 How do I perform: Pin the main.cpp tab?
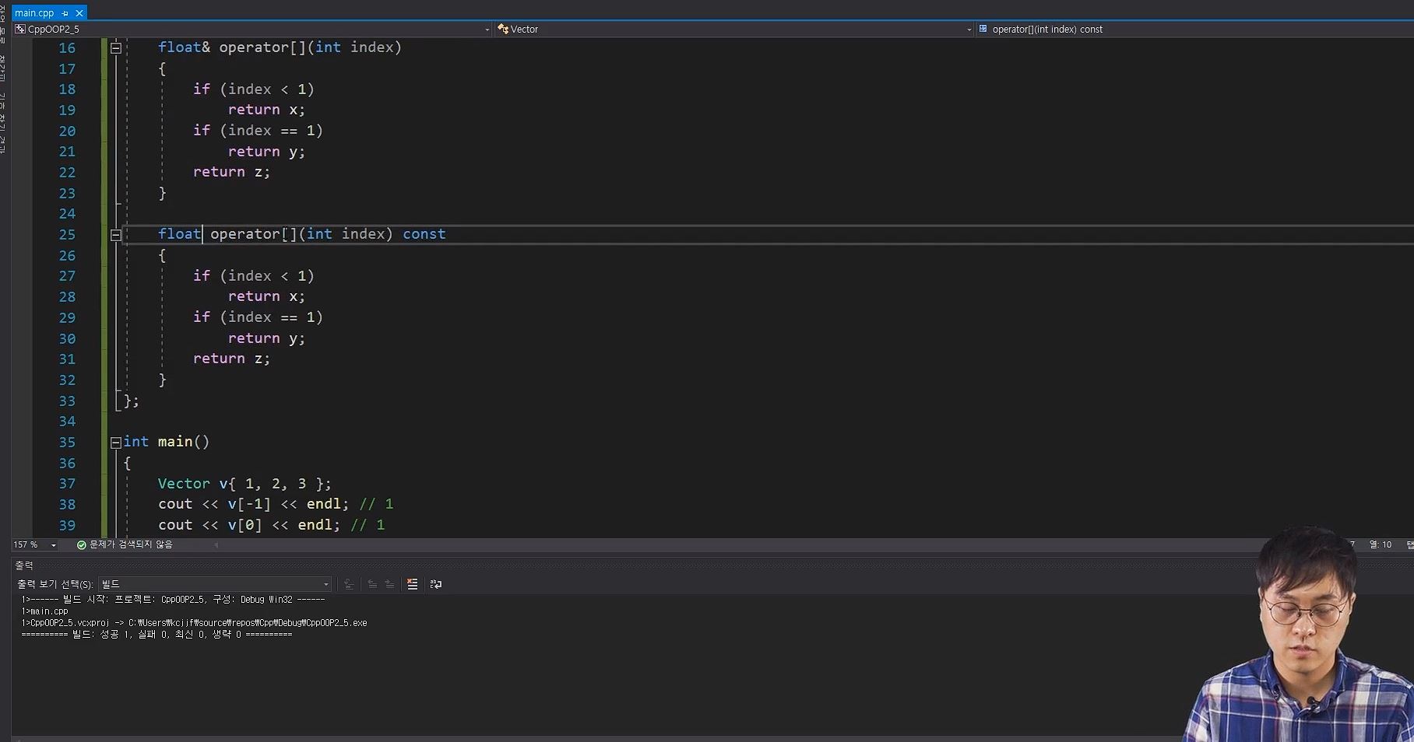(65, 13)
